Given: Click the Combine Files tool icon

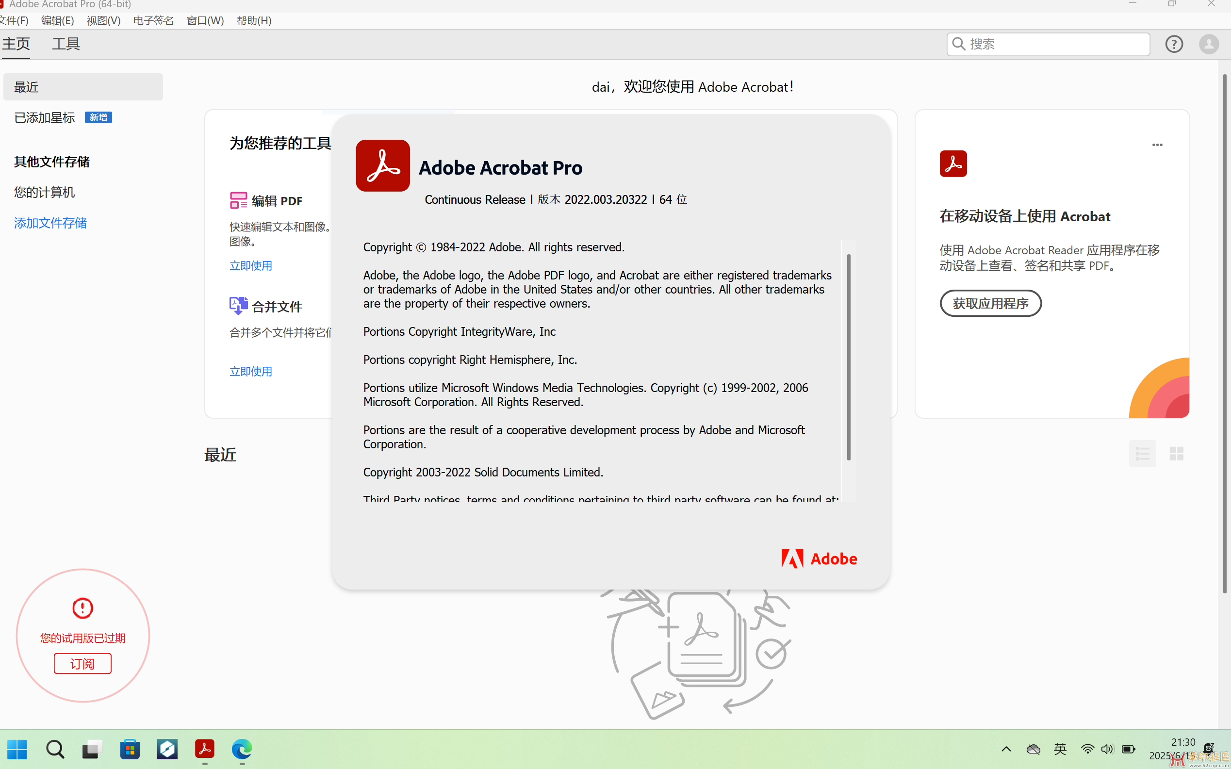Looking at the screenshot, I should point(238,306).
